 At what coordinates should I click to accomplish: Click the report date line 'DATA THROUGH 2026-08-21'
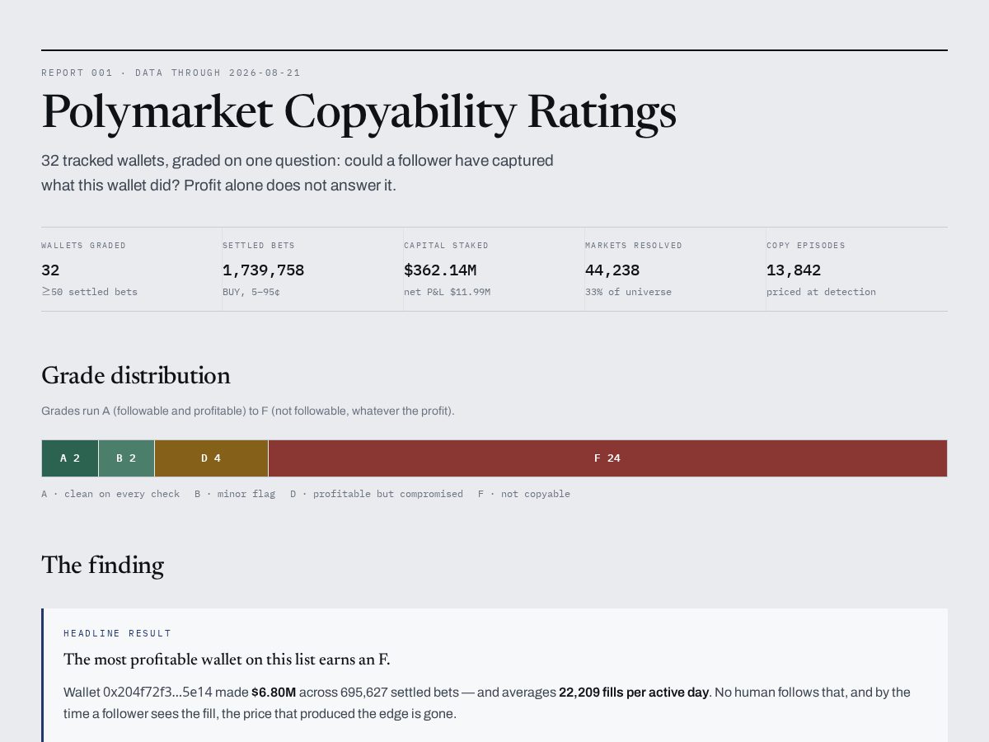coord(218,73)
